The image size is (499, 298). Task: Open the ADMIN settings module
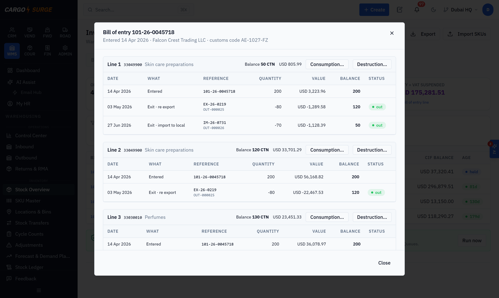click(x=65, y=51)
